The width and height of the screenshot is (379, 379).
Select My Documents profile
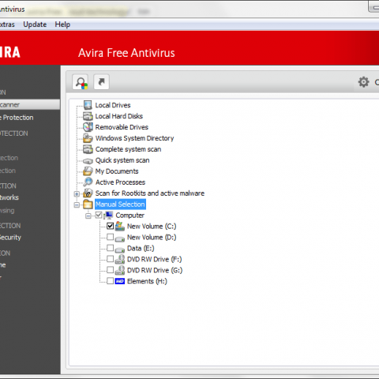point(117,171)
